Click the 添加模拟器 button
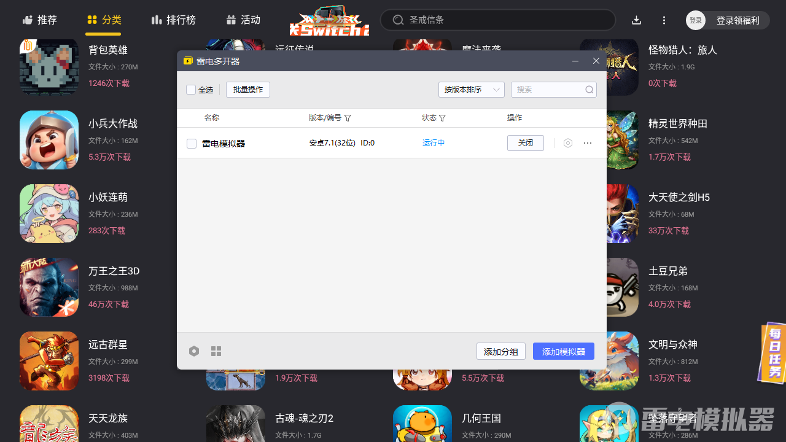The height and width of the screenshot is (442, 786). [563, 351]
